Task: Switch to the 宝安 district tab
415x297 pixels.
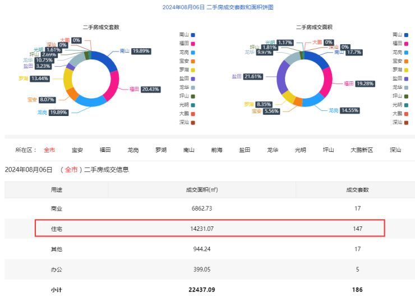Action: click(x=77, y=150)
